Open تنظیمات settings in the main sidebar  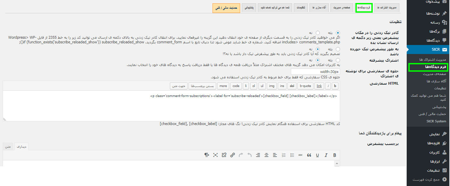428,170
